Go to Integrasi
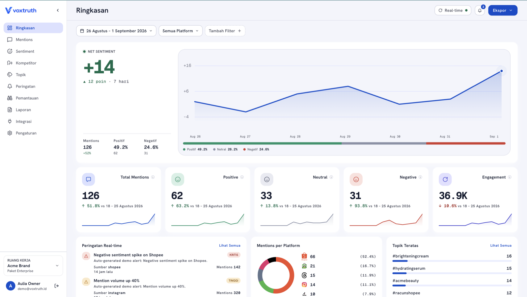The width and height of the screenshot is (527, 297). (33, 121)
